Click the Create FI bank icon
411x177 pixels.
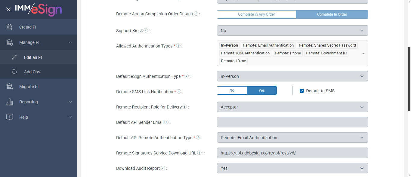click(10, 27)
